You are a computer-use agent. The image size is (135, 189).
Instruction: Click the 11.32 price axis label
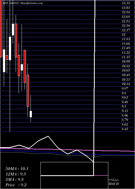(126, 53)
